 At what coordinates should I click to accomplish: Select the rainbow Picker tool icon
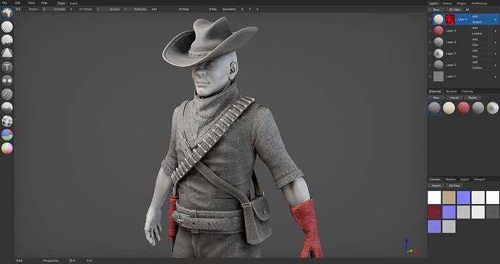7,148
